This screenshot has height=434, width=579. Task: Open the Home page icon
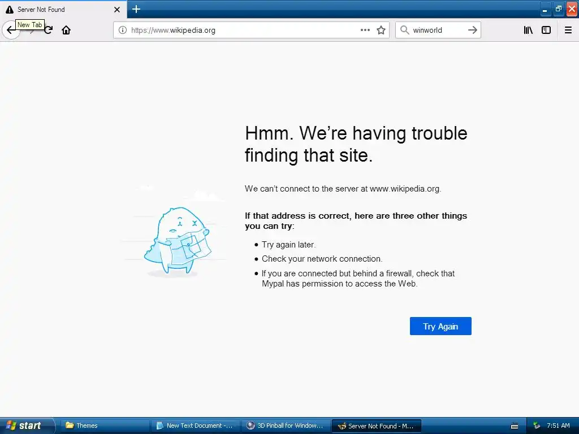[66, 30]
